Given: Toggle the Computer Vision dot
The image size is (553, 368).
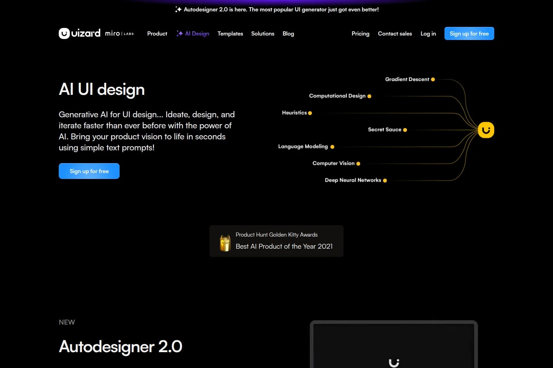Looking at the screenshot, I should (358, 163).
